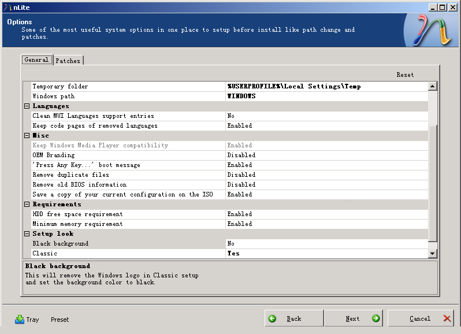The image size is (461, 334).
Task: Collapse the Setup look section
Action: (27, 234)
